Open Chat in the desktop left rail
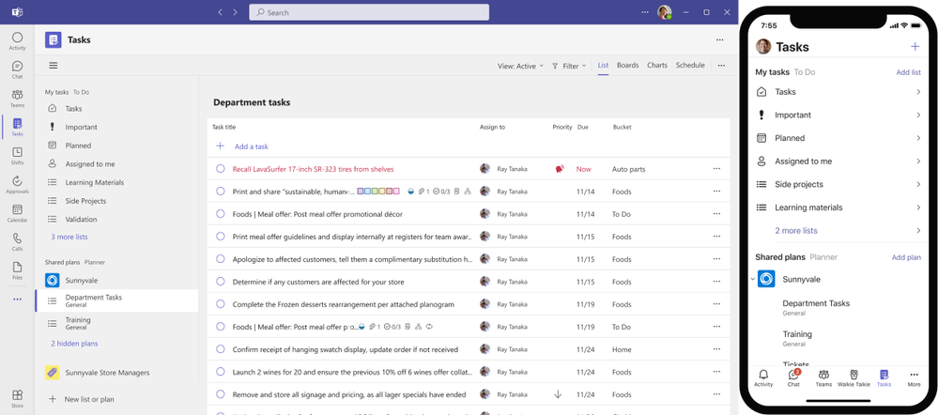 pyautogui.click(x=17, y=70)
